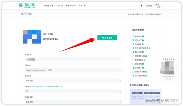This screenshot has height=106, width=183.
Task: Check the 兼容性测试 checkbox
Action: tap(133, 60)
